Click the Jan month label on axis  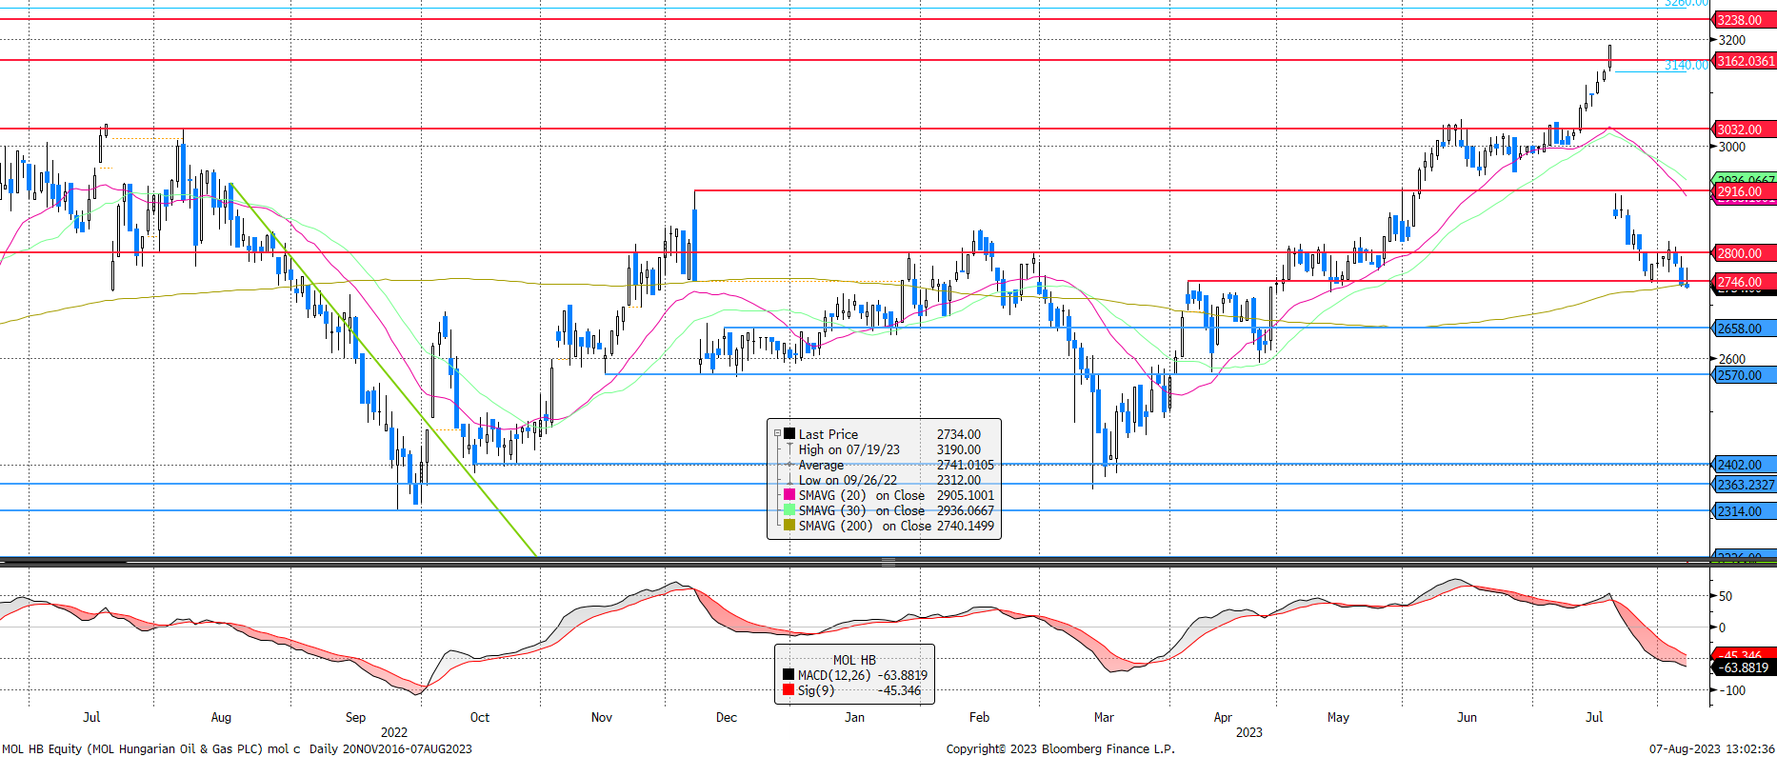[x=854, y=717]
